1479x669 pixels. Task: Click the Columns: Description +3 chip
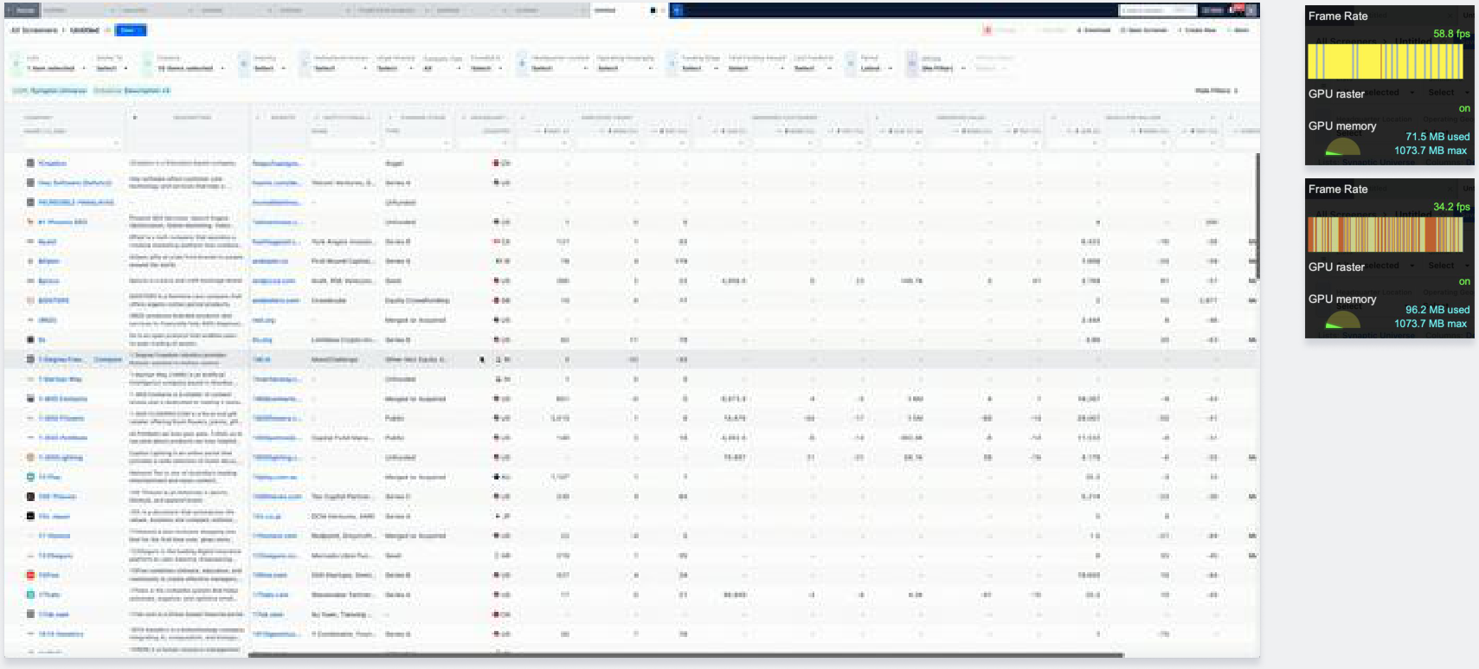132,90
